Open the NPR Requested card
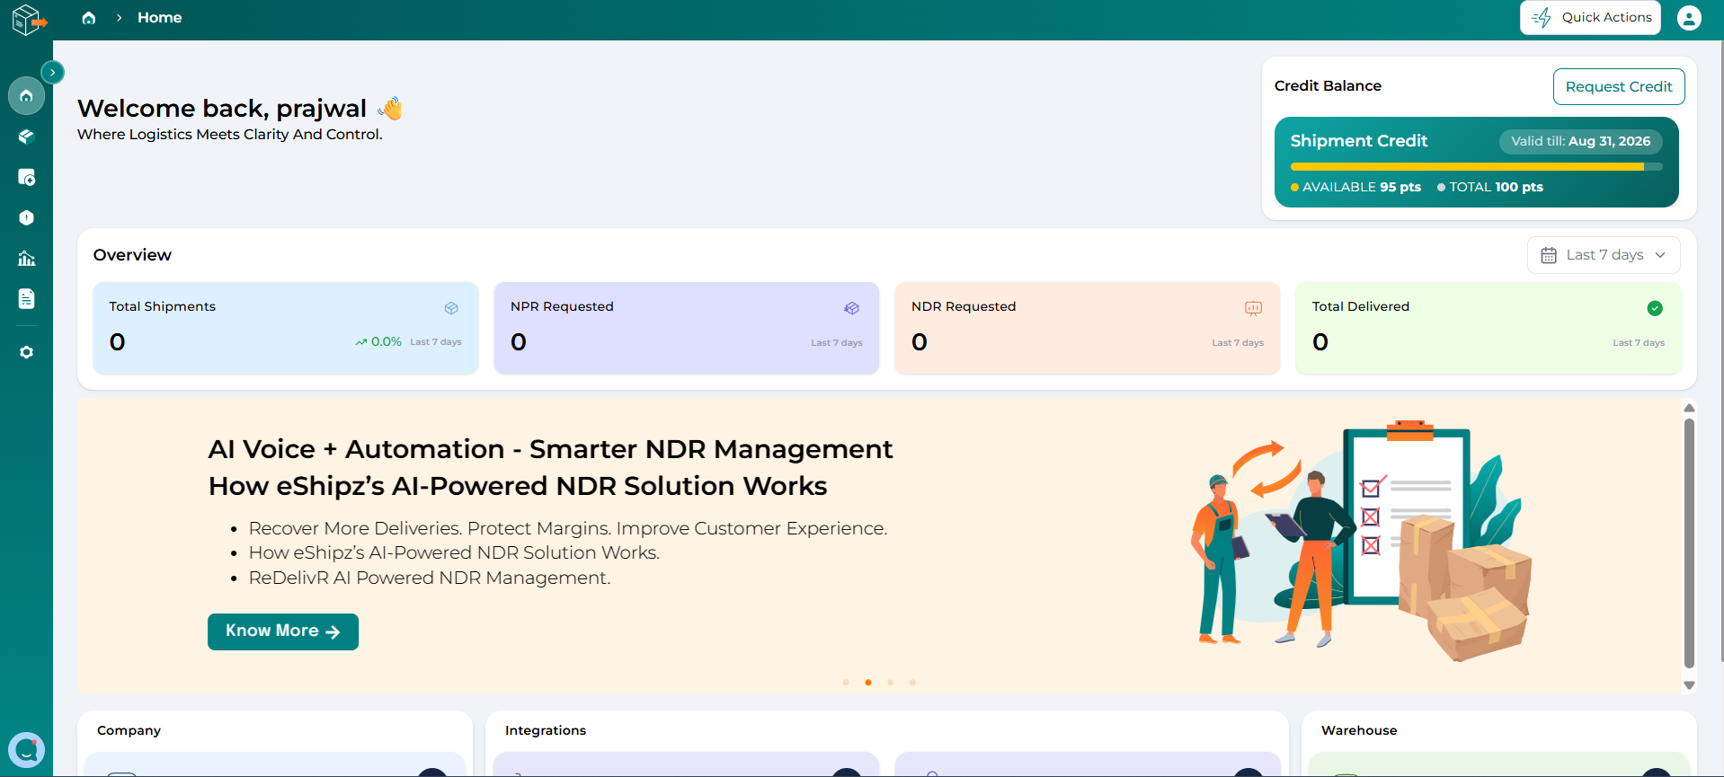Image resolution: width=1724 pixels, height=777 pixels. pos(687,328)
